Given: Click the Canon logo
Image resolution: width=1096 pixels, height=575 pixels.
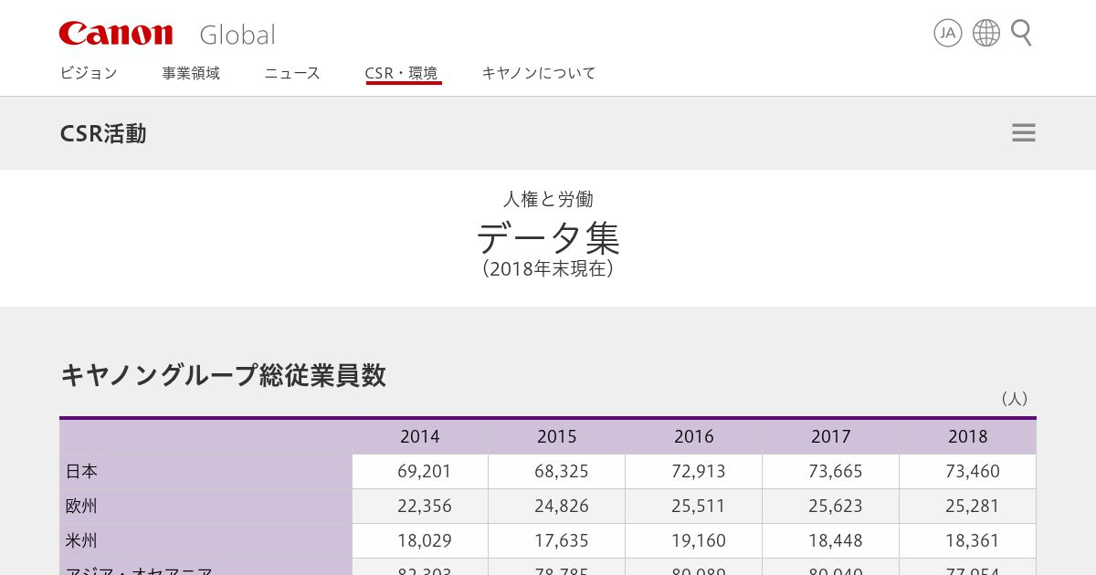Looking at the screenshot, I should [115, 34].
